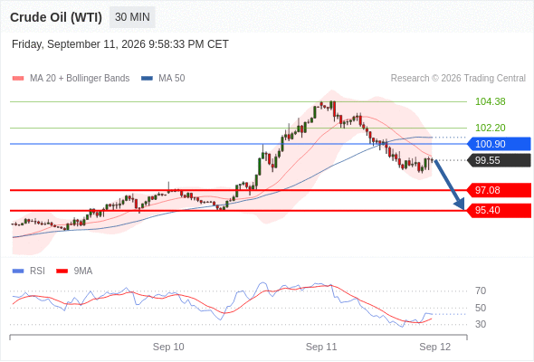Click the red 97.08 support price tag

[x=499, y=190]
